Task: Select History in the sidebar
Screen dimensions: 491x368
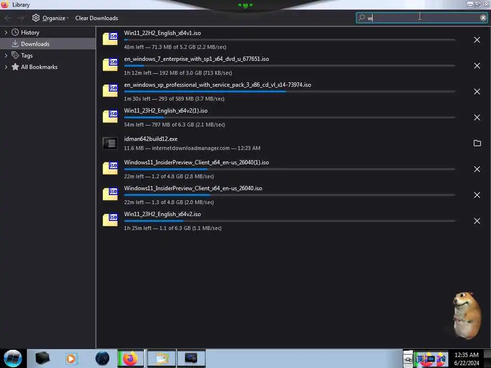Action: 30,33
